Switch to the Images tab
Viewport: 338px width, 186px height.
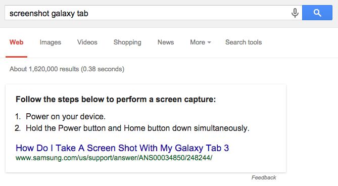[x=51, y=42]
